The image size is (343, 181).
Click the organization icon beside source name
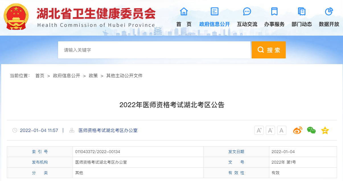[x=72, y=131]
